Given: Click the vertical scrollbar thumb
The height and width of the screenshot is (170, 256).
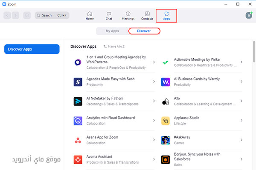Looking at the screenshot, I should (254, 51).
